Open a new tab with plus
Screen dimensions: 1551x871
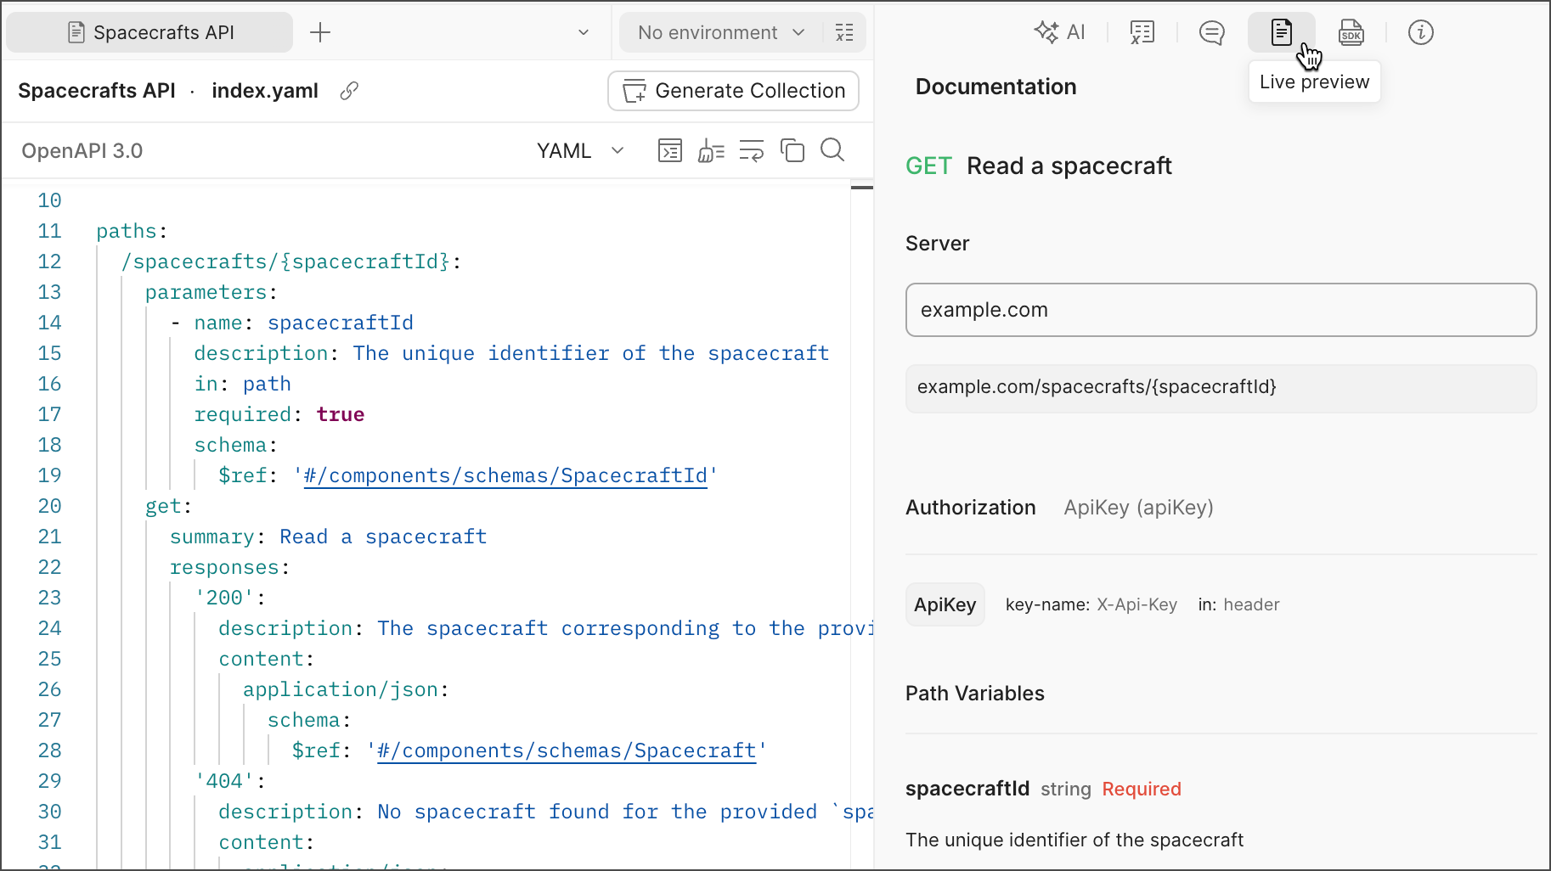pos(320,32)
